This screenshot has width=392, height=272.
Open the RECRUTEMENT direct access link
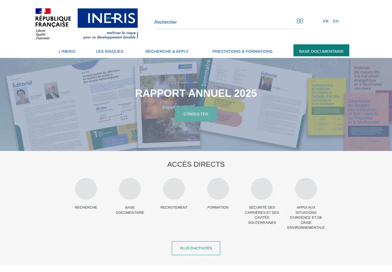click(174, 208)
